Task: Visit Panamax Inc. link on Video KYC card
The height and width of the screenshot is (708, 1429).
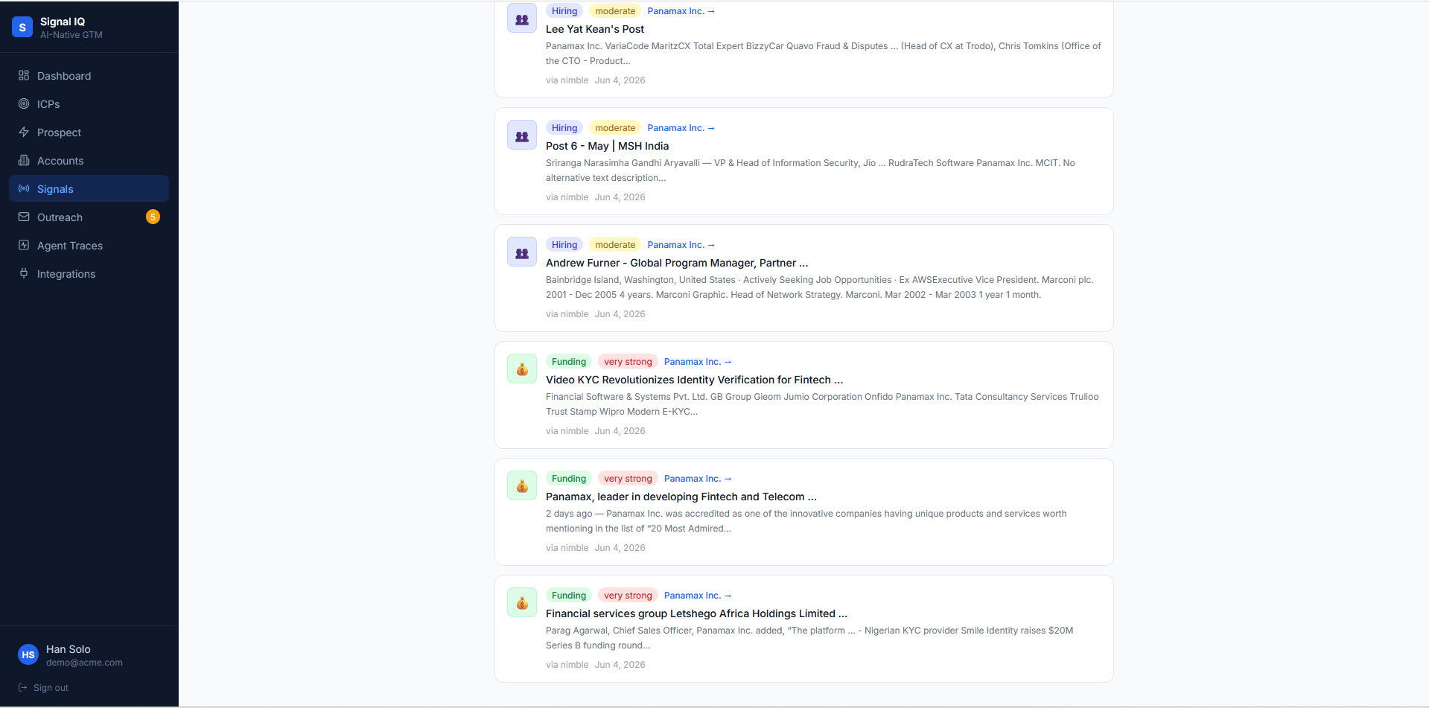Action: click(698, 362)
